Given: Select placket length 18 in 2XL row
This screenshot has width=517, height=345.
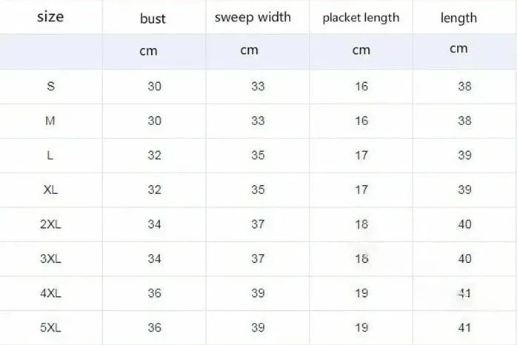Looking at the screenshot, I should [x=361, y=224].
